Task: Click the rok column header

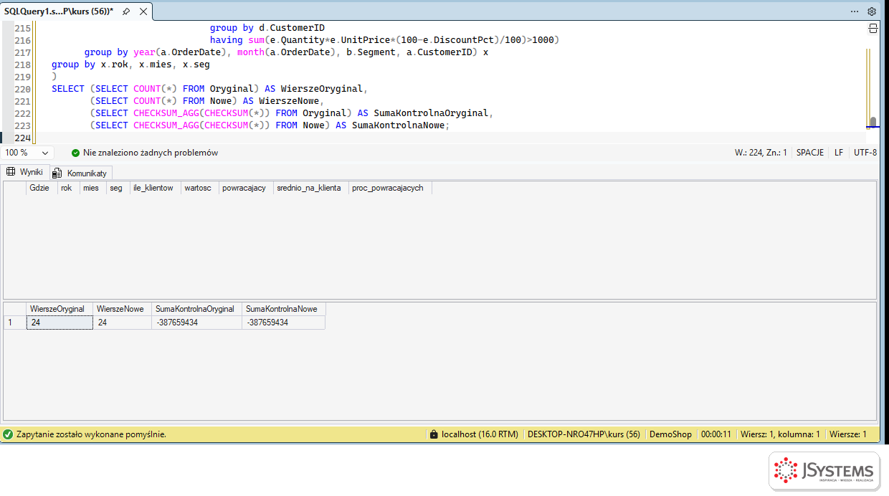Action: tap(68, 188)
